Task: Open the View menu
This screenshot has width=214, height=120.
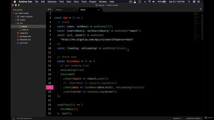Action: coord(69,2)
